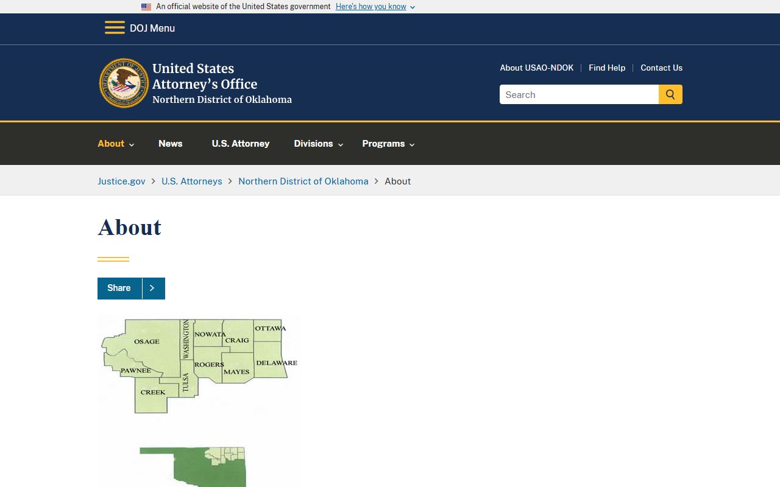This screenshot has height=487, width=780.
Task: Click the US flag icon in banner
Action: (x=146, y=7)
